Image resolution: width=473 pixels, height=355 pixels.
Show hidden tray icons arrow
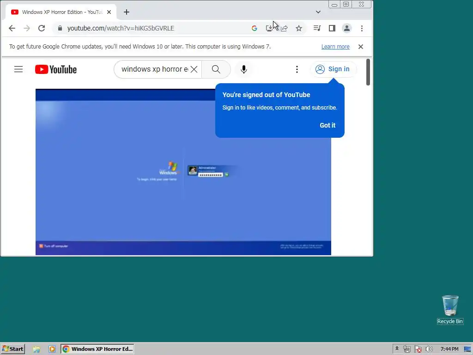(x=397, y=349)
